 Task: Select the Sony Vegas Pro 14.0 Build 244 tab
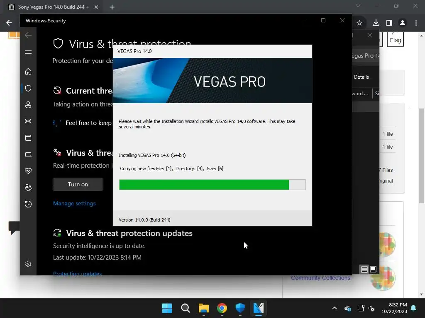tap(51, 7)
